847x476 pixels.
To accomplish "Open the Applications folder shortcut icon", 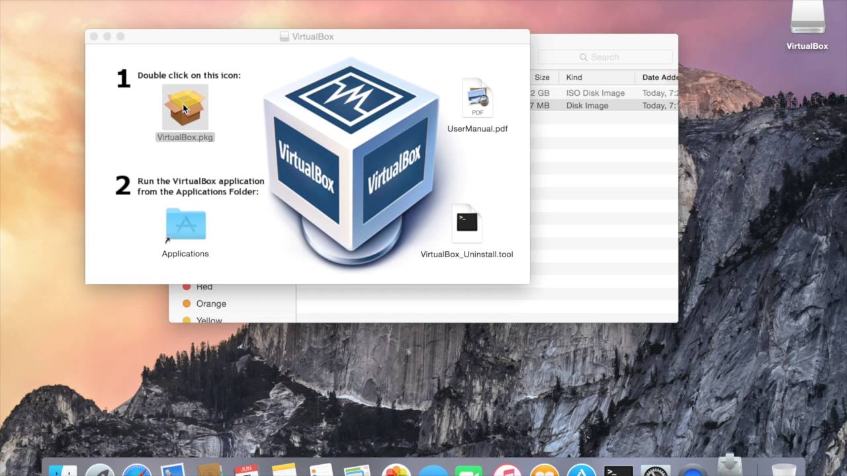I will coord(185,225).
